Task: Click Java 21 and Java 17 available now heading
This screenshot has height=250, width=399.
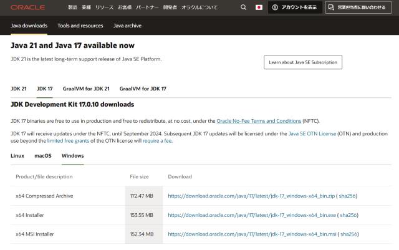Action: click(72, 46)
